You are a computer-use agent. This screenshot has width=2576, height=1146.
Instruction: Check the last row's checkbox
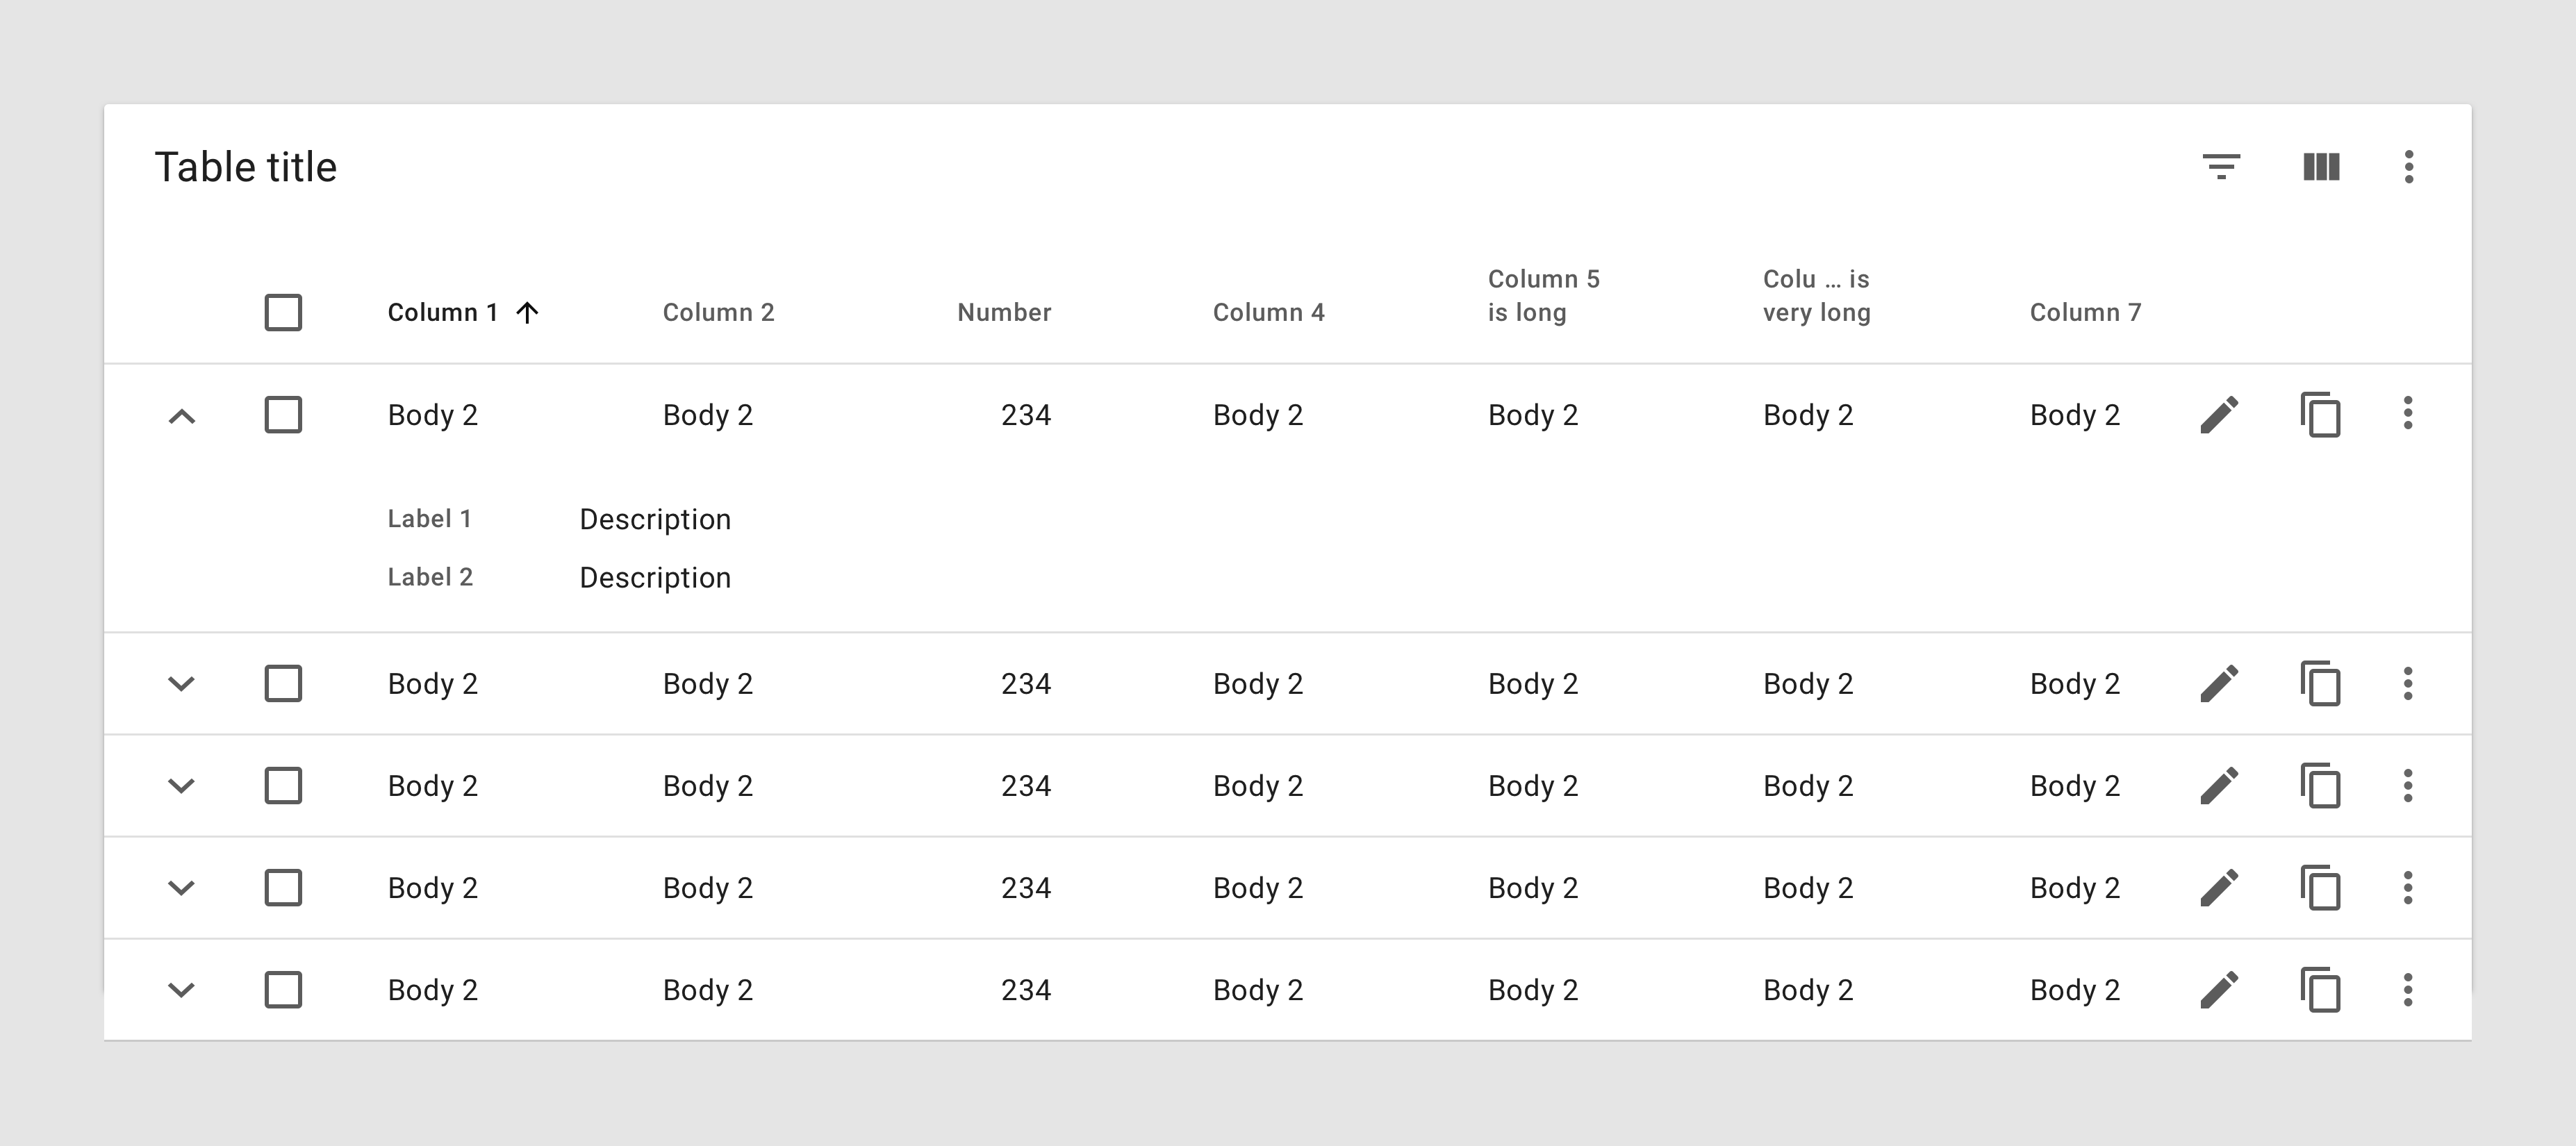pyautogui.click(x=283, y=990)
